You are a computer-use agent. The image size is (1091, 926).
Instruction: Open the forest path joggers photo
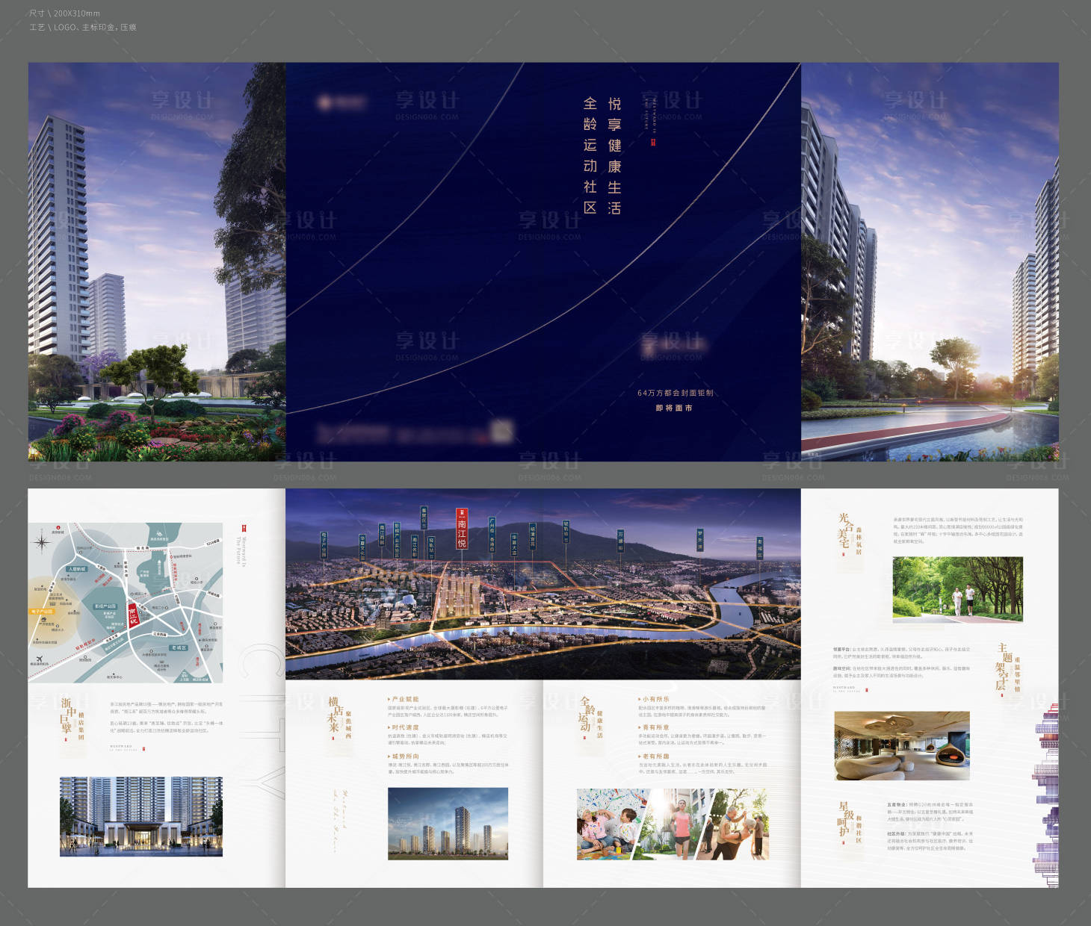point(957,588)
